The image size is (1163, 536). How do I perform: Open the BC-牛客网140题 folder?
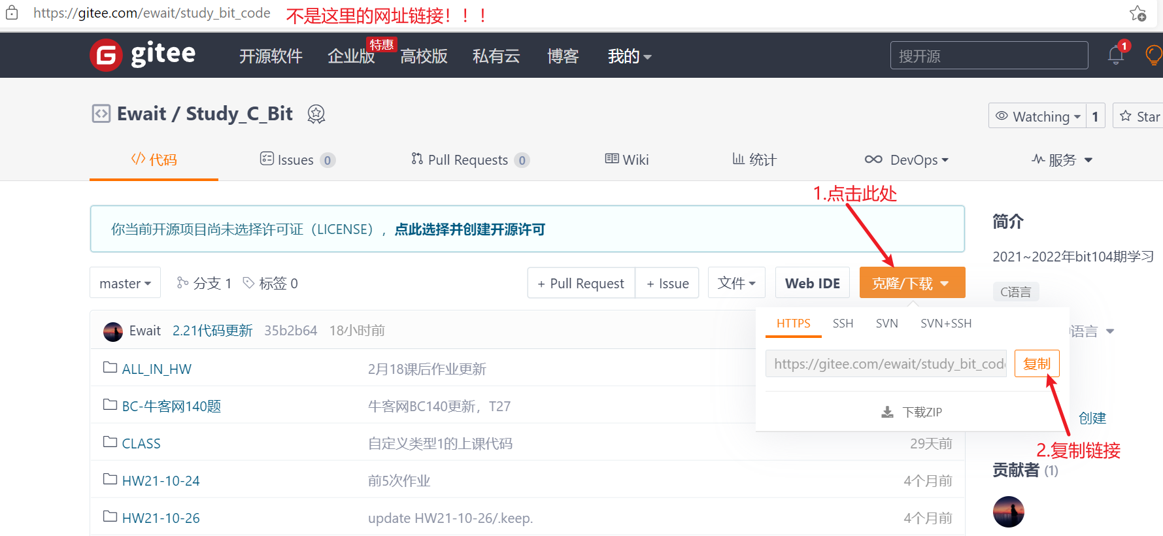[171, 406]
